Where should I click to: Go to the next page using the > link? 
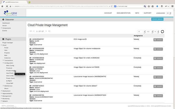click(46, 31)
